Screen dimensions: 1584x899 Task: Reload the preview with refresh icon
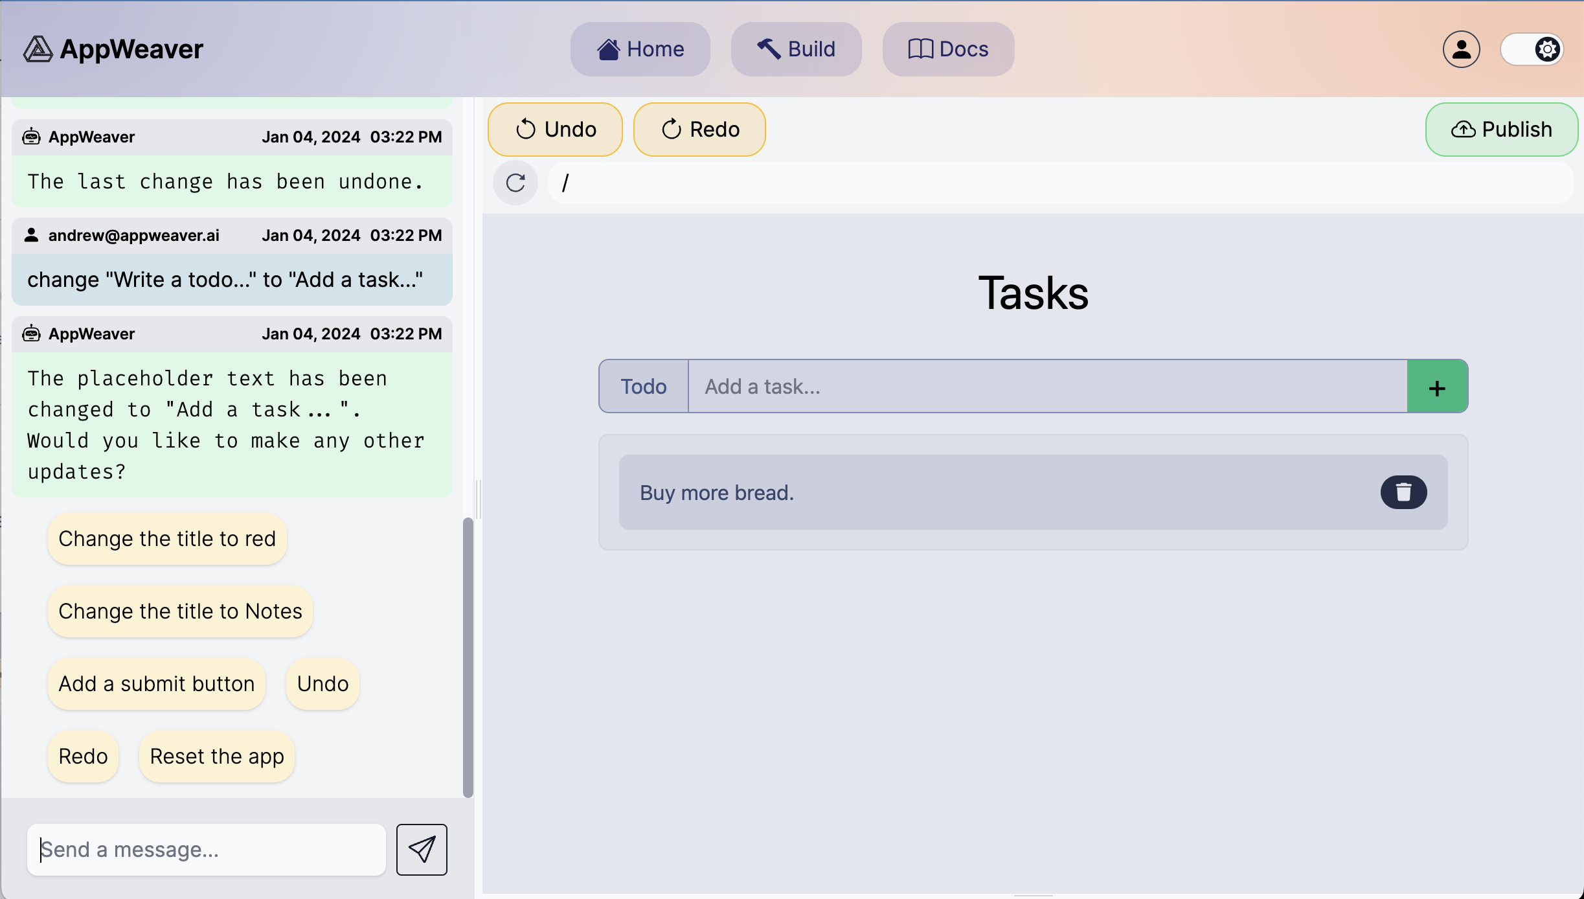tap(515, 183)
